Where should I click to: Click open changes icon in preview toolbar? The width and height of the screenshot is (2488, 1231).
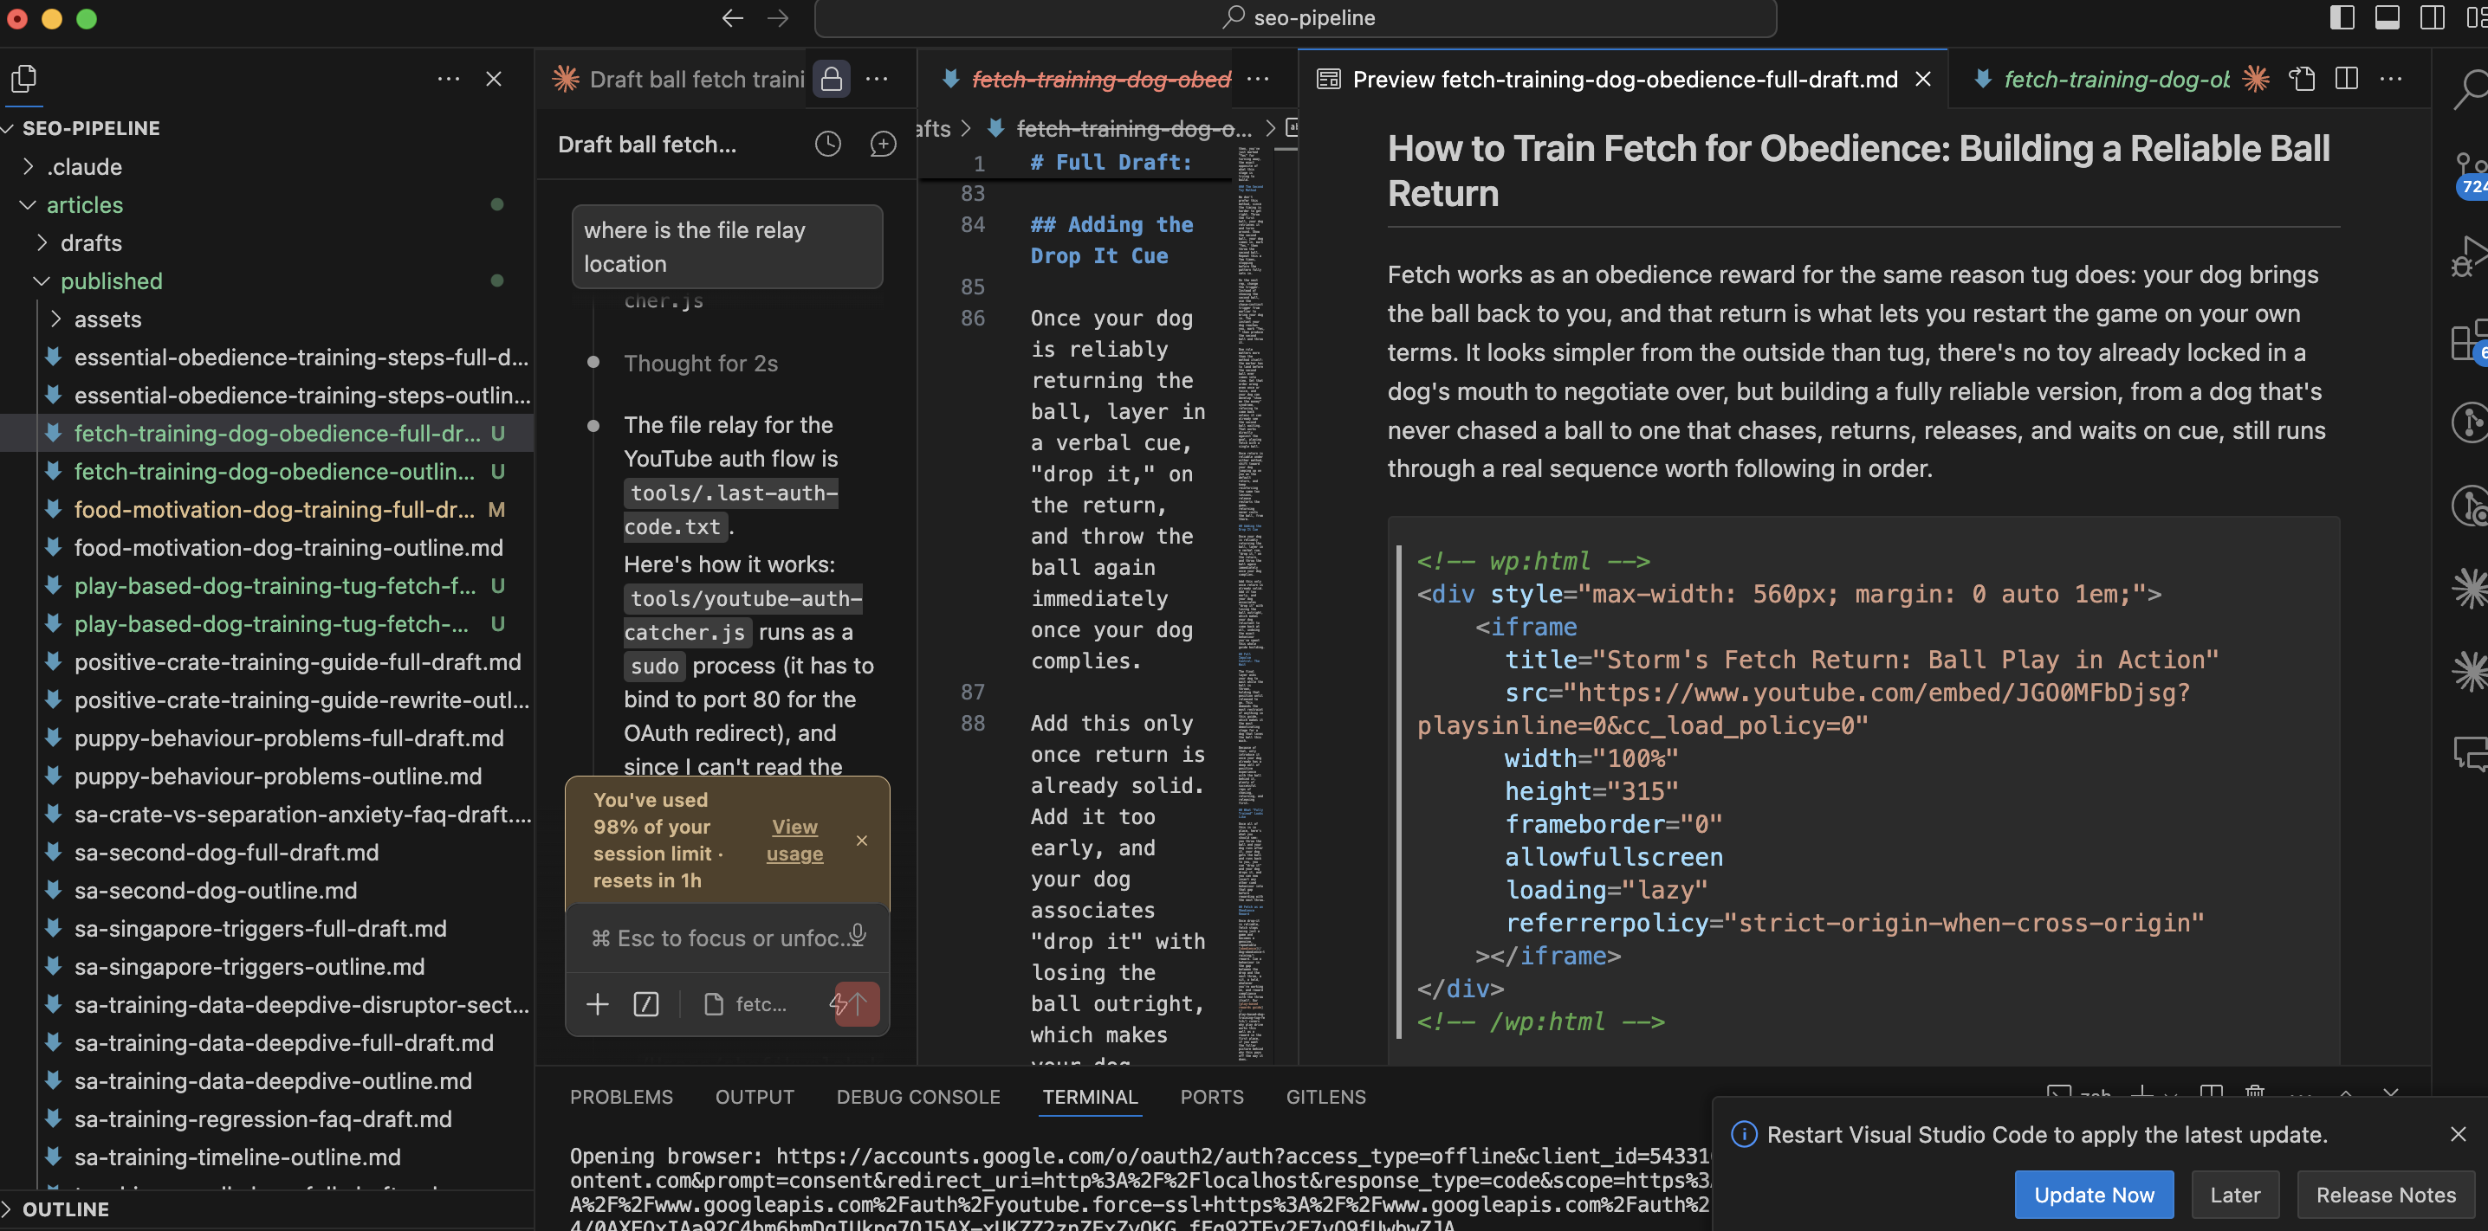tap(2303, 79)
